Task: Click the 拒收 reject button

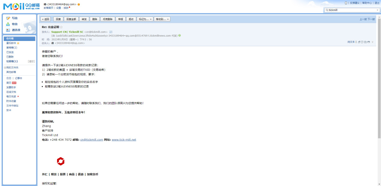Action: click(x=131, y=19)
